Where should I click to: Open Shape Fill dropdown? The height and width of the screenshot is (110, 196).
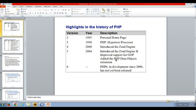click(115, 9)
